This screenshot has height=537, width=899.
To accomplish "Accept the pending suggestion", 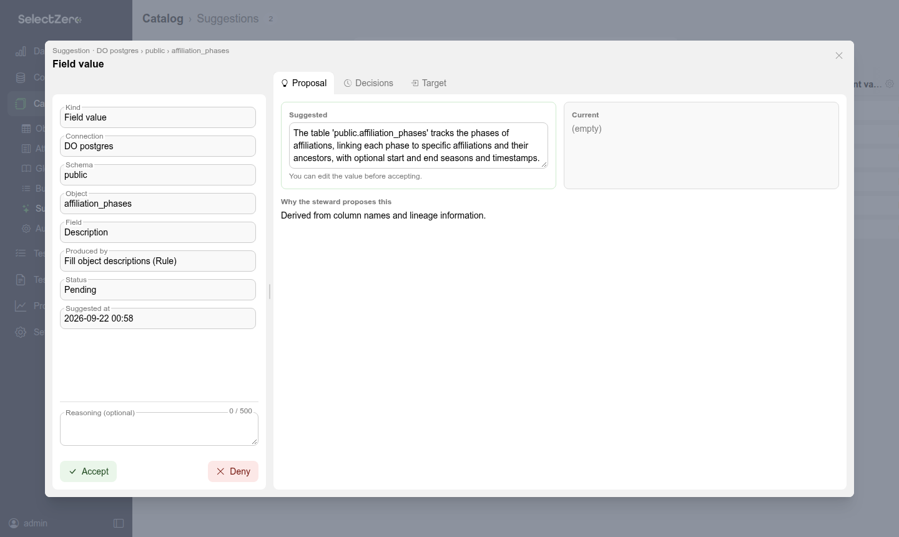I will (x=88, y=471).
